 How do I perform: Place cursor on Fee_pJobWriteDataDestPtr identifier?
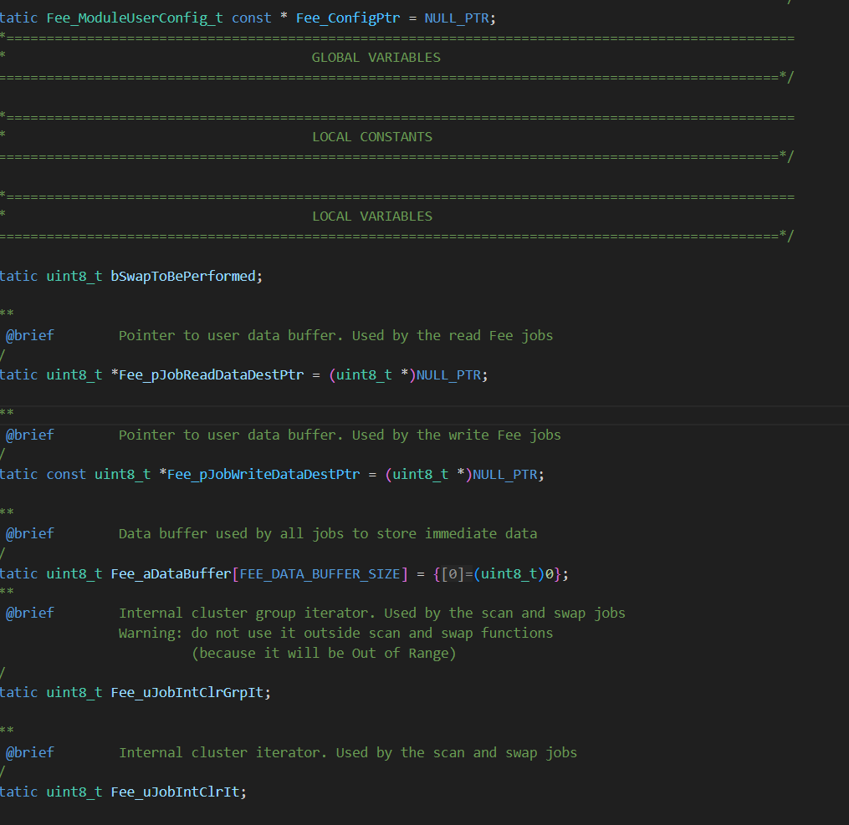pyautogui.click(x=263, y=475)
